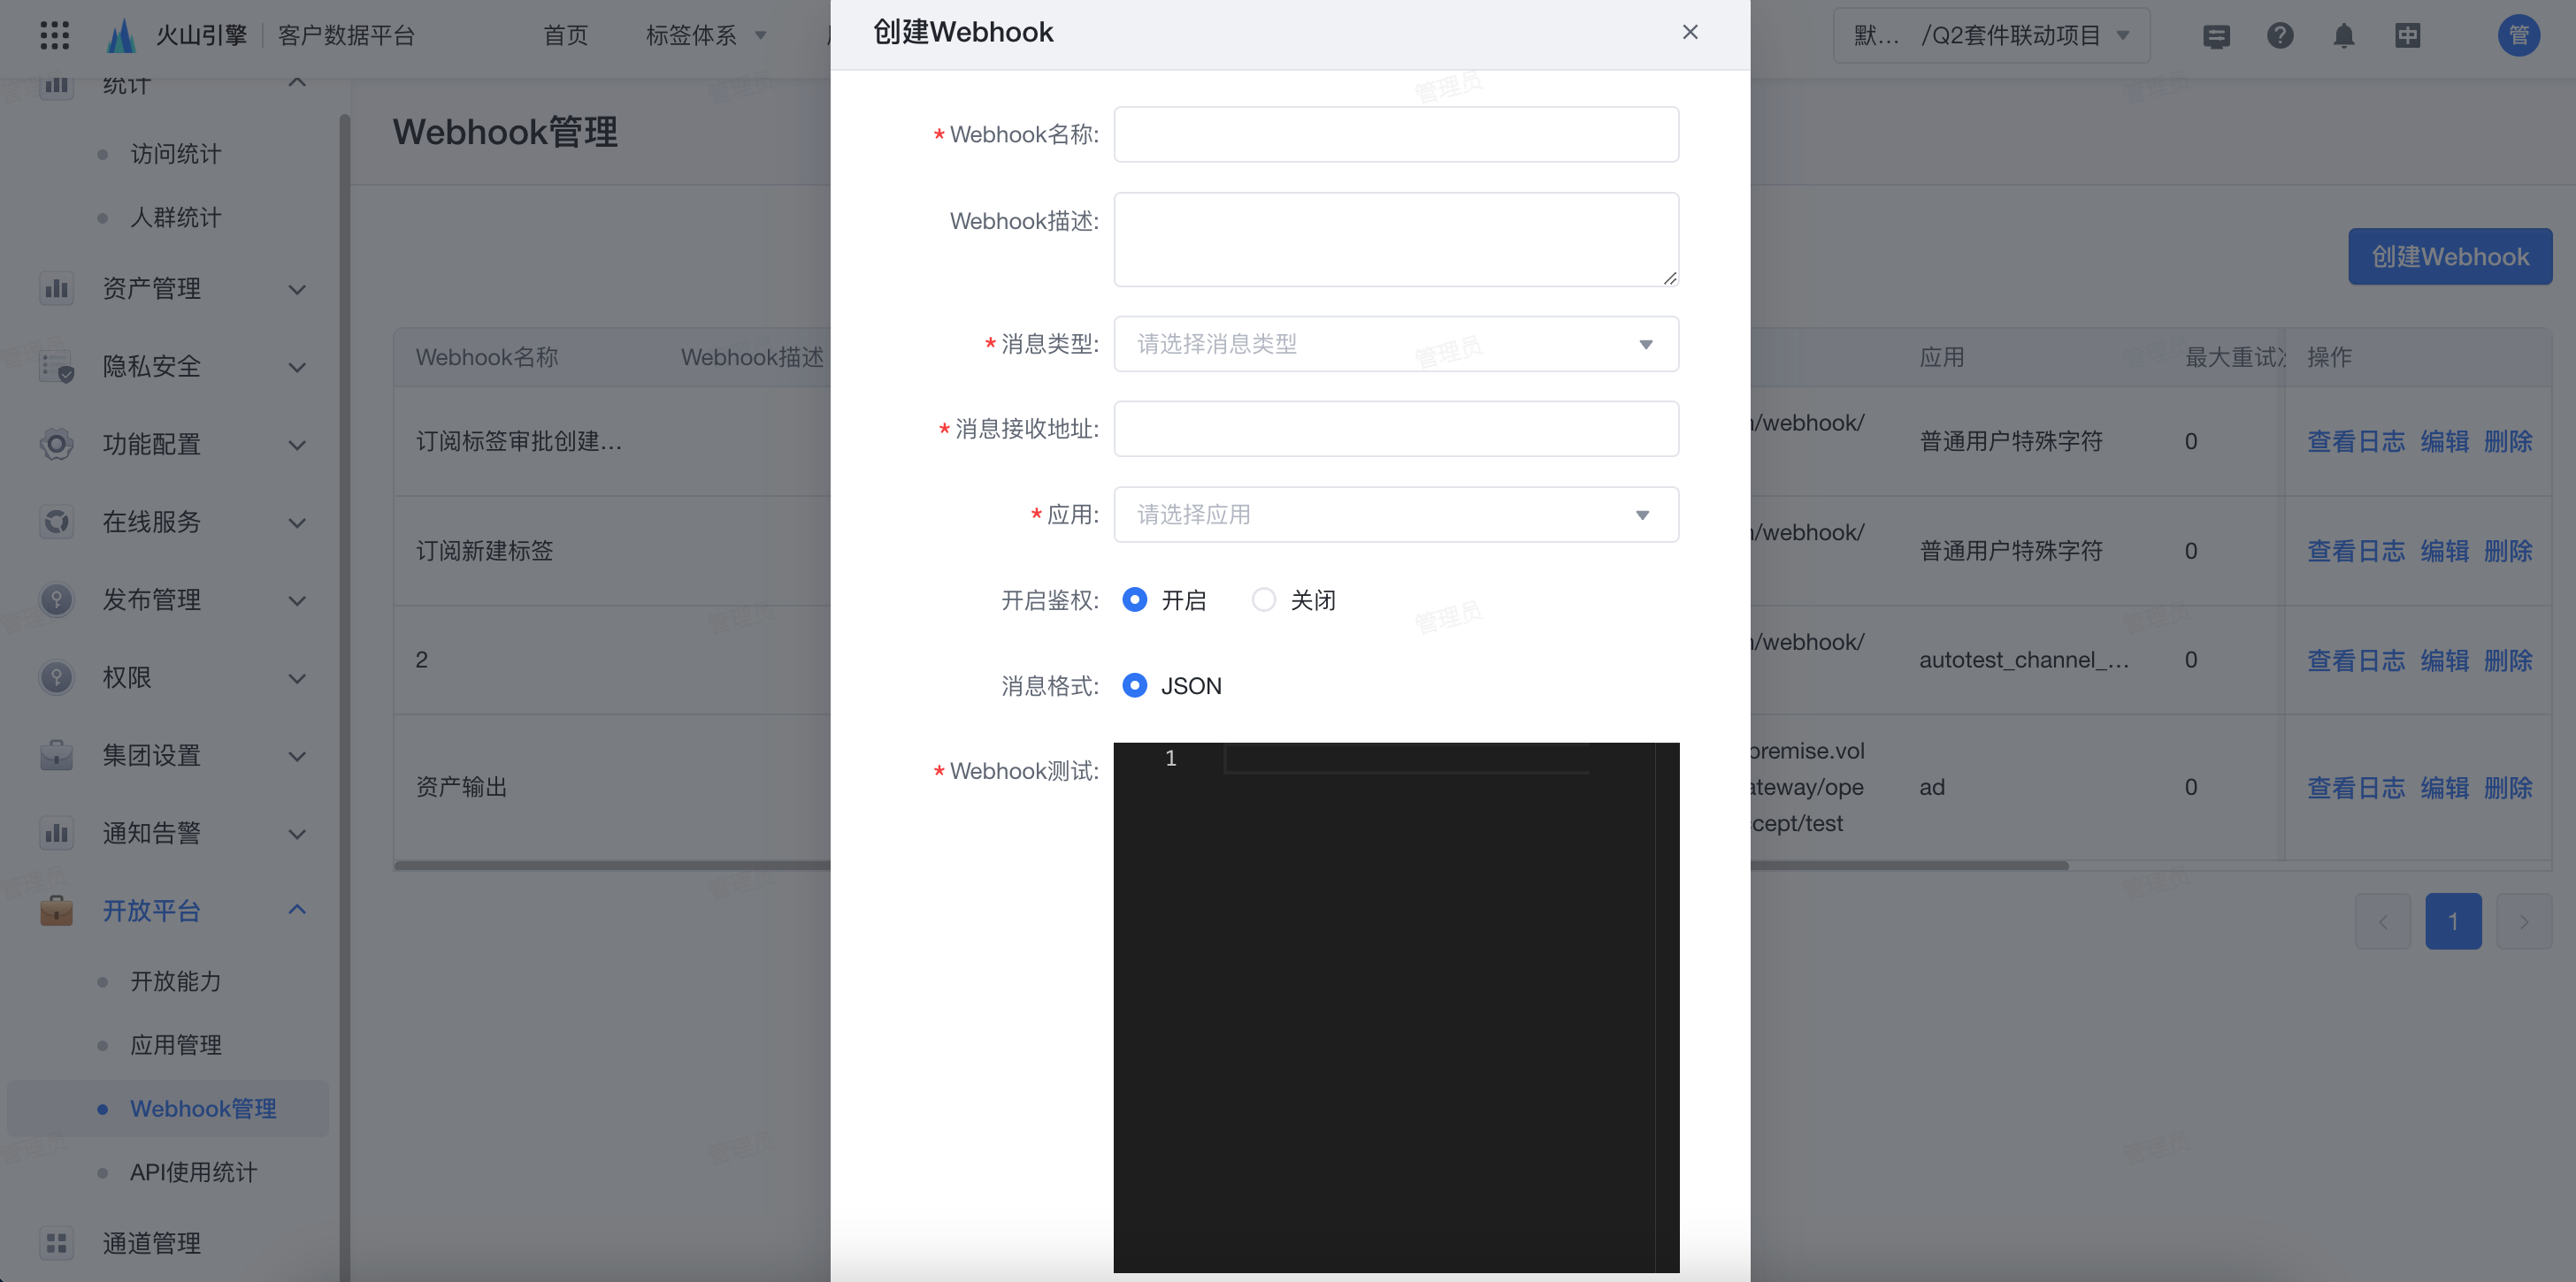The image size is (2576, 1282).
Task: Open the messages icon in header
Action: 2216,36
